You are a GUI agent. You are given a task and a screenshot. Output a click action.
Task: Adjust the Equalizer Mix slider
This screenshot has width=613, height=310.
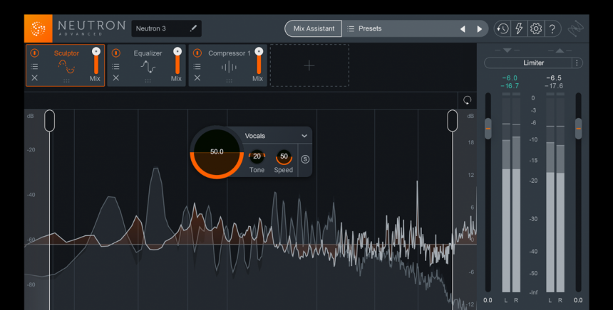click(177, 60)
